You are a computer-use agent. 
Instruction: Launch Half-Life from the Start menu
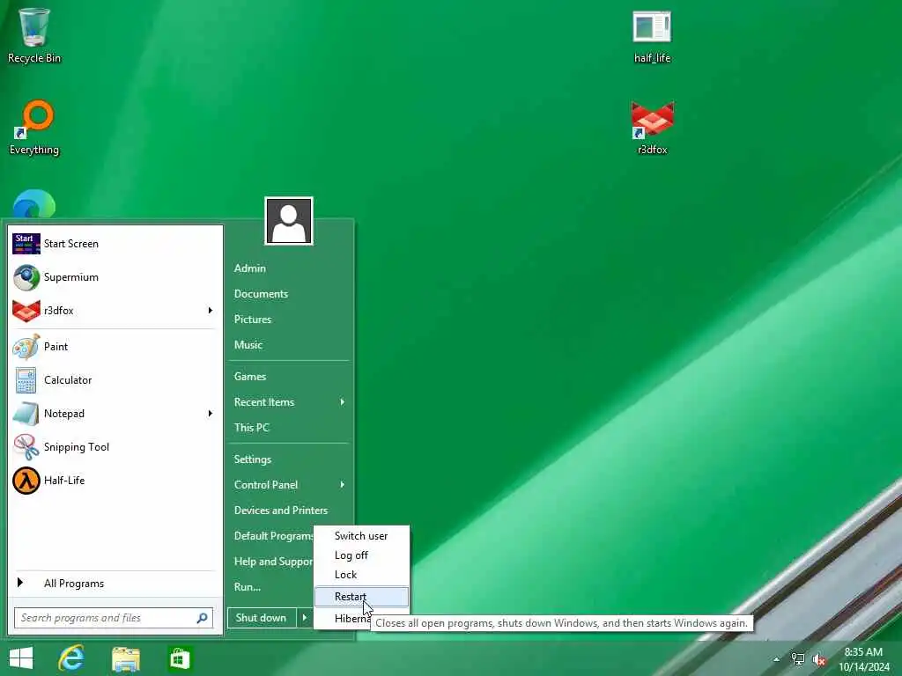[115, 480]
